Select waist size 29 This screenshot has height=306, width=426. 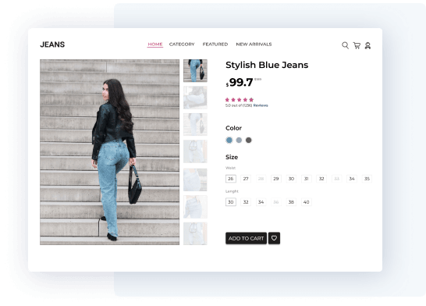tap(276, 179)
